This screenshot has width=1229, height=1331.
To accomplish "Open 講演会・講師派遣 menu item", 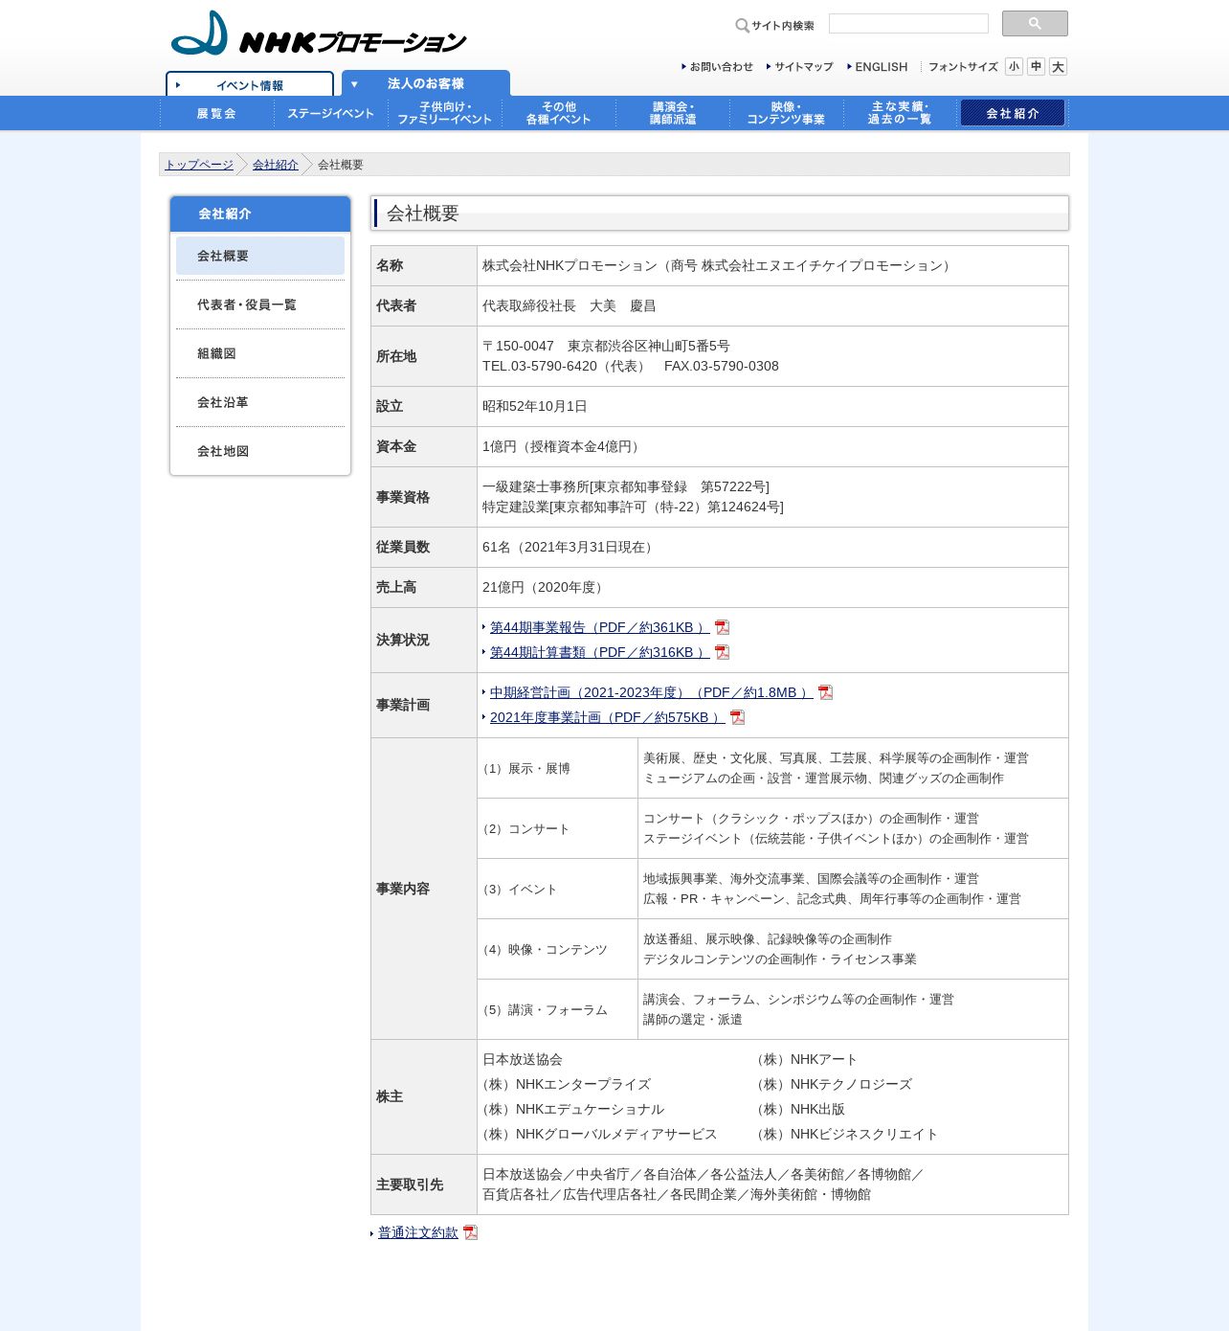I will click(x=673, y=113).
